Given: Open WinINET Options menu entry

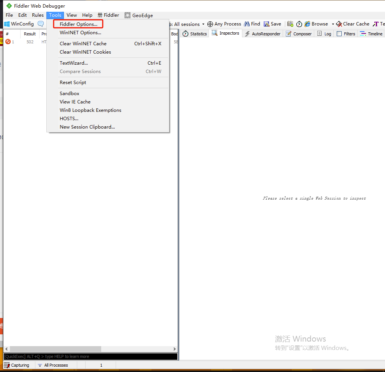Looking at the screenshot, I should 80,33.
